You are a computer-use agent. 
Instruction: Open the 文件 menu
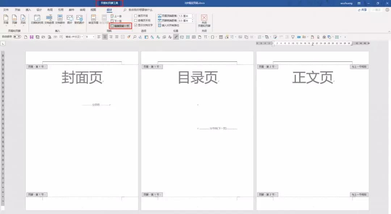pos(6,10)
